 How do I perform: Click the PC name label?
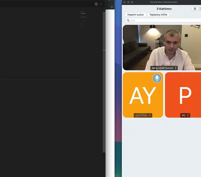click(184, 115)
